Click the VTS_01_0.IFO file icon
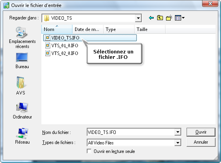 [48, 45]
